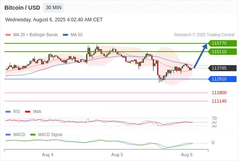This screenshot has height=161, width=238.
Task: Toggle the RSI legend marker
Action: tap(8, 112)
